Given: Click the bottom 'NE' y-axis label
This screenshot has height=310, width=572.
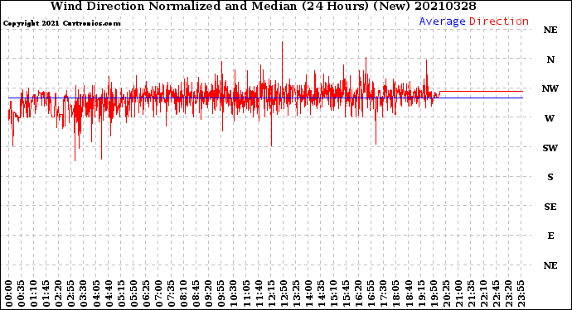Looking at the screenshot, I should (550, 265).
